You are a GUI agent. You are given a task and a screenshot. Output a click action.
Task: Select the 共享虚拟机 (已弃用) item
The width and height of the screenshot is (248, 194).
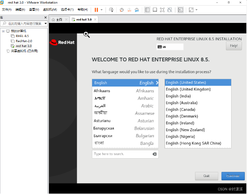24,51
